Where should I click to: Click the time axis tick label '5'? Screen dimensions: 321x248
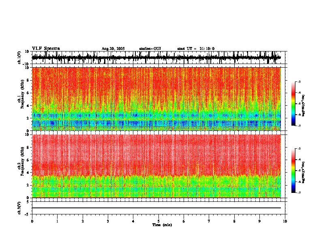[x=158, y=221]
